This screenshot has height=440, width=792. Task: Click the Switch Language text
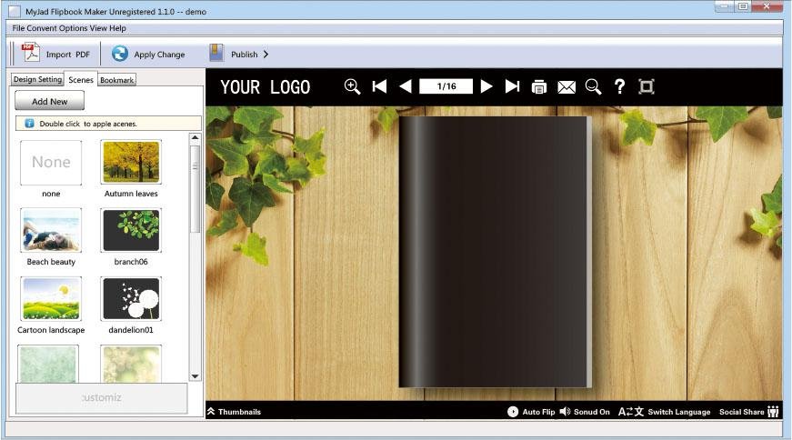(x=679, y=412)
